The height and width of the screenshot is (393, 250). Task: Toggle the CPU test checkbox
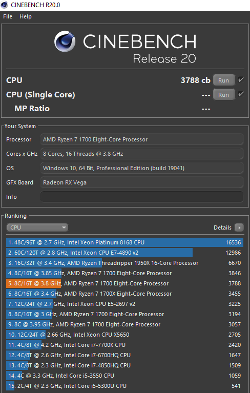point(241,80)
